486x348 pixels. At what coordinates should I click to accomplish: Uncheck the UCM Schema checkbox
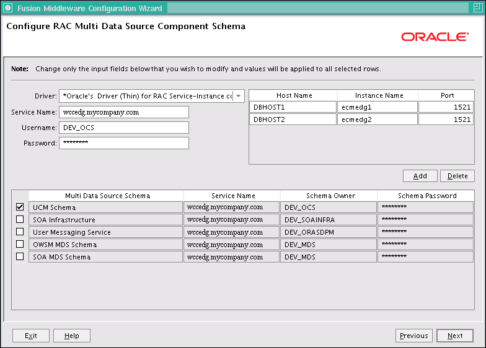point(20,207)
